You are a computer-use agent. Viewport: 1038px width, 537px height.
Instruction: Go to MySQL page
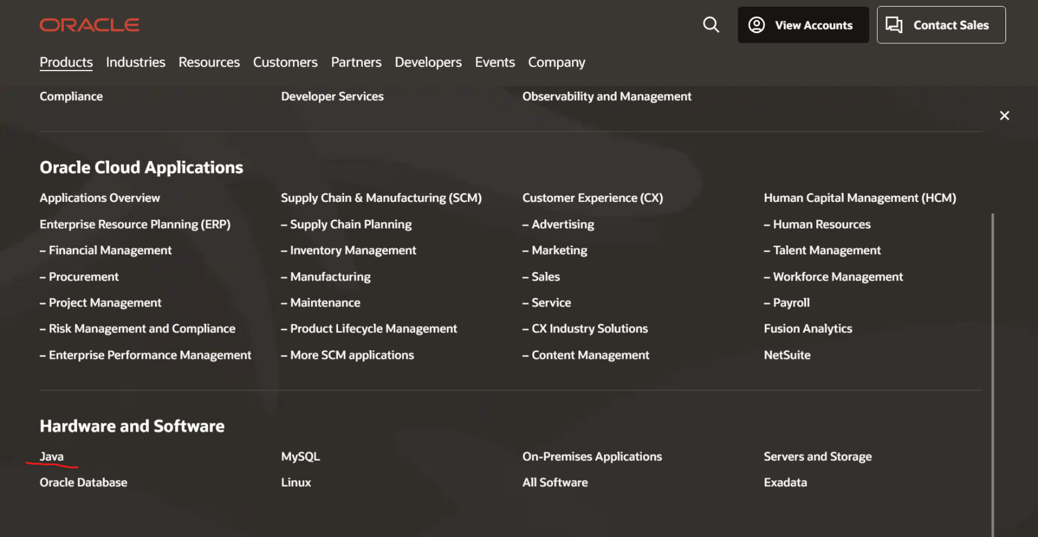click(300, 456)
